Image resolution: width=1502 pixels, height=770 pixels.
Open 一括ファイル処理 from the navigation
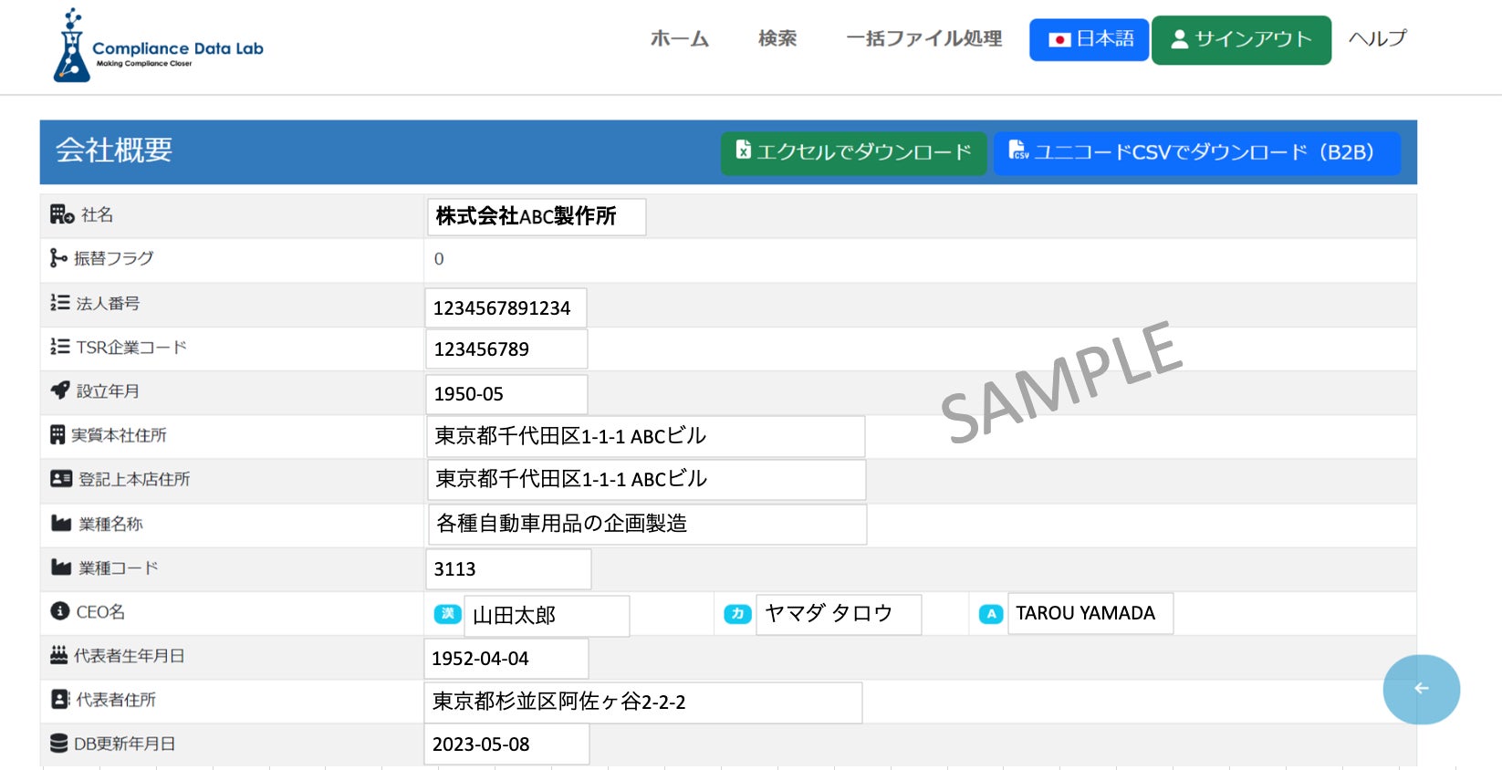(923, 38)
